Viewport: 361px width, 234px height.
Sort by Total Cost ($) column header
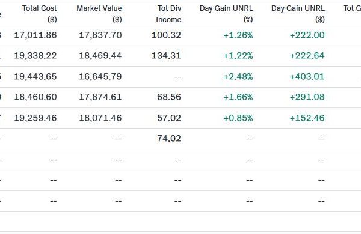[39, 14]
